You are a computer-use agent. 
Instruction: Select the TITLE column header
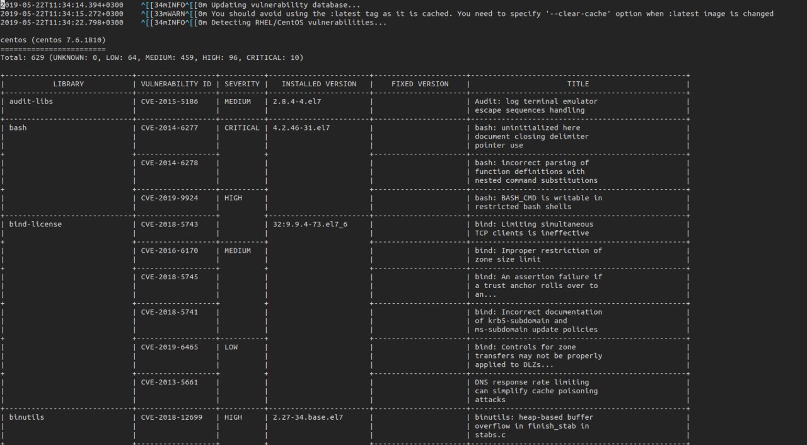(578, 84)
